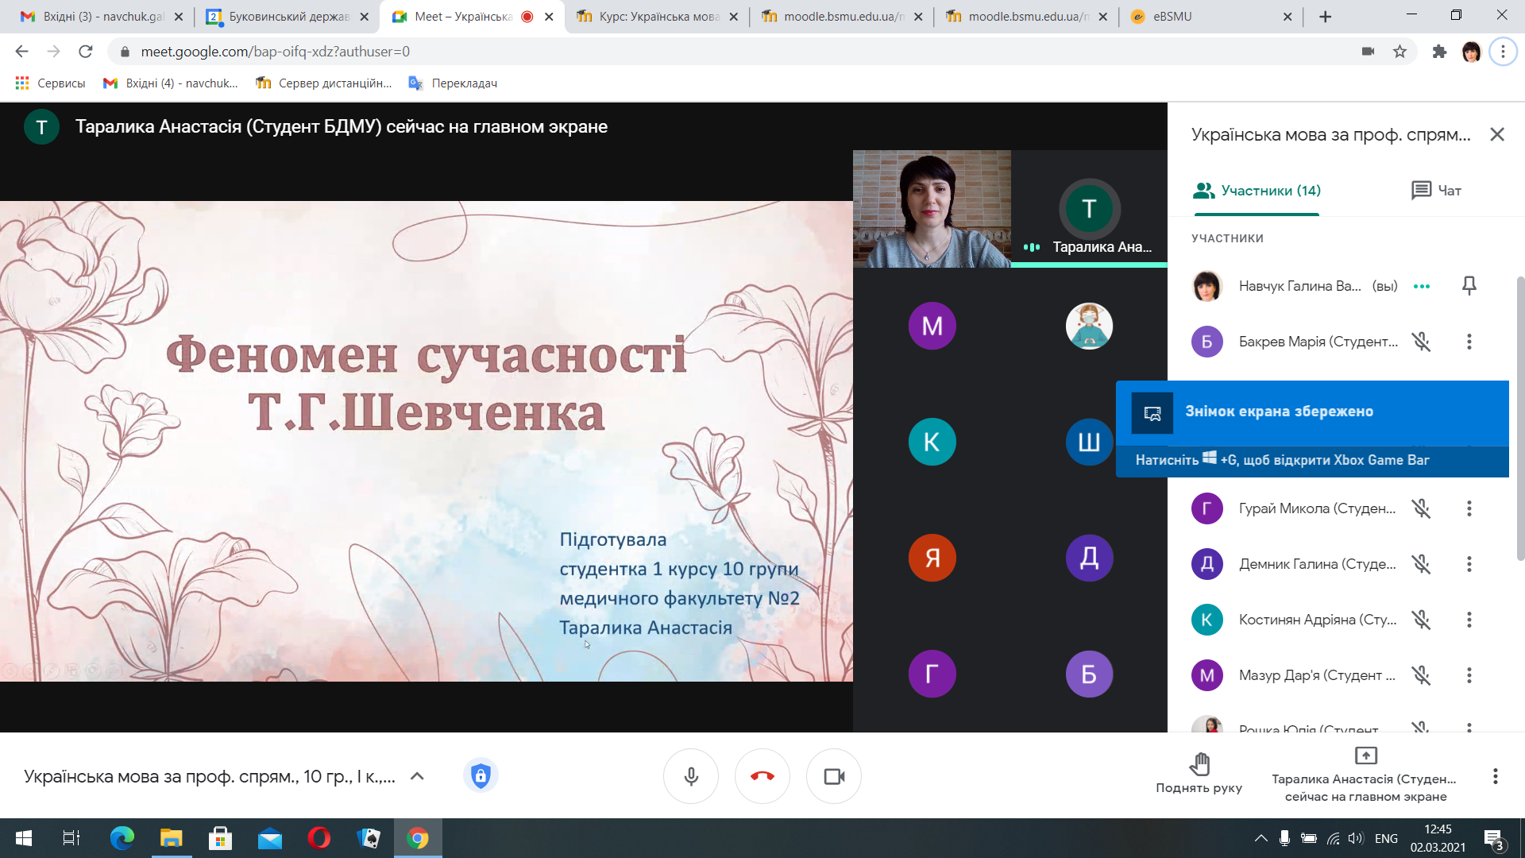Screen dimensions: 1525x858
Task: Turn the camera on or off
Action: coord(834,776)
